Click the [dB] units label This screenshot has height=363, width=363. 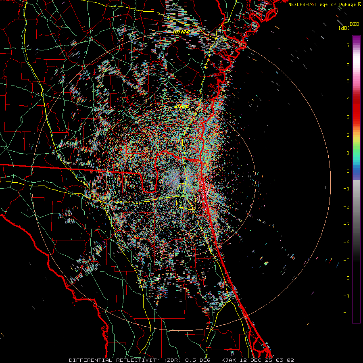344,28
